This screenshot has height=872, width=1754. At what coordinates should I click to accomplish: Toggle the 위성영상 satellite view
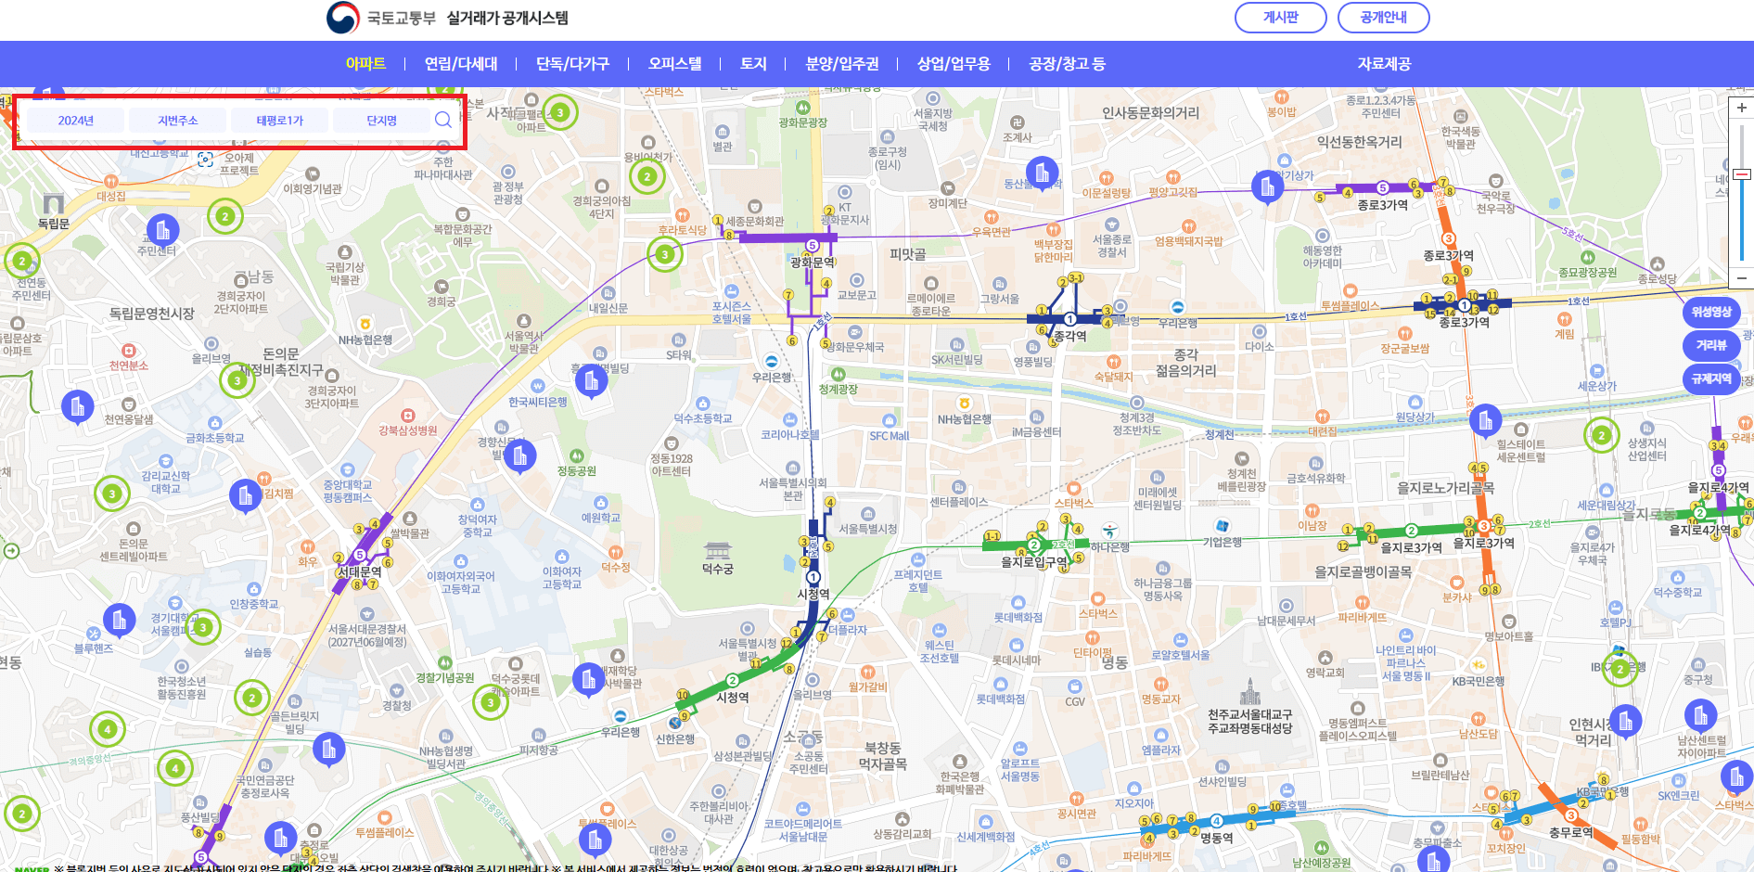(x=1711, y=313)
